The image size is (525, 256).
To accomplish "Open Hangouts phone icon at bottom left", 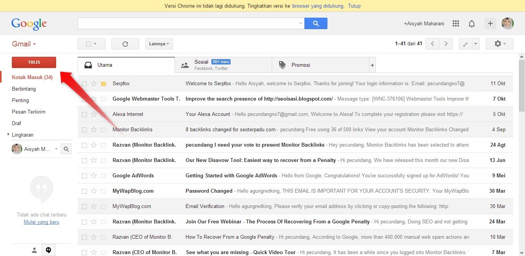I will (x=48, y=250).
